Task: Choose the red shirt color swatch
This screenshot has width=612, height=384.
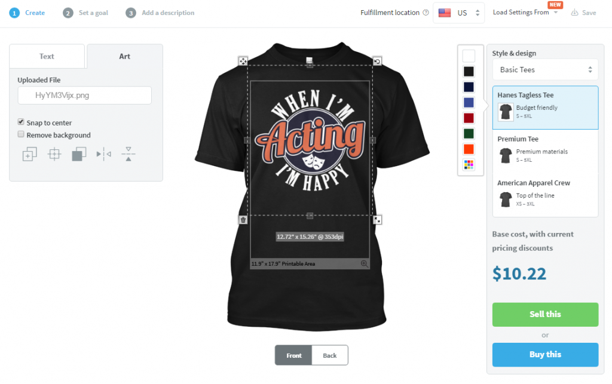Action: [x=469, y=118]
